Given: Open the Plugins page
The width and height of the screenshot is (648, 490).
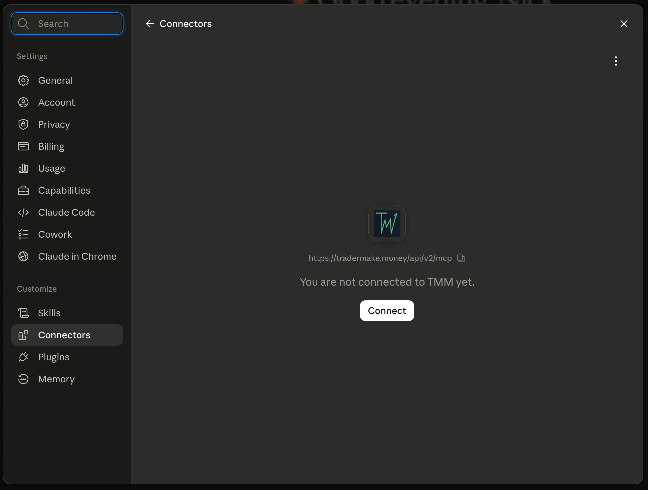Looking at the screenshot, I should tap(67, 357).
